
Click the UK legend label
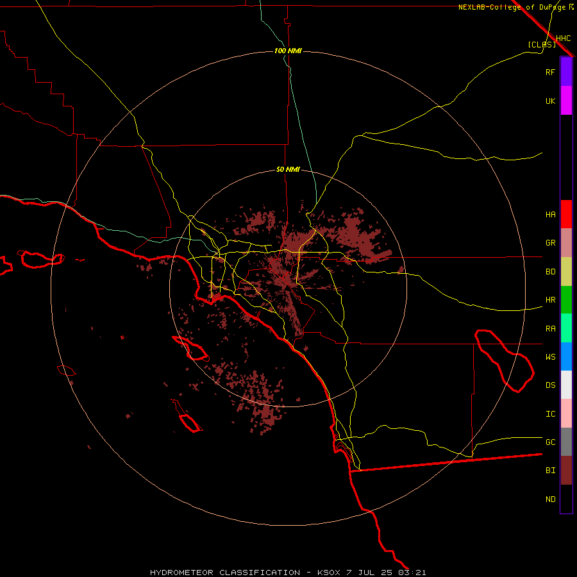click(x=550, y=101)
